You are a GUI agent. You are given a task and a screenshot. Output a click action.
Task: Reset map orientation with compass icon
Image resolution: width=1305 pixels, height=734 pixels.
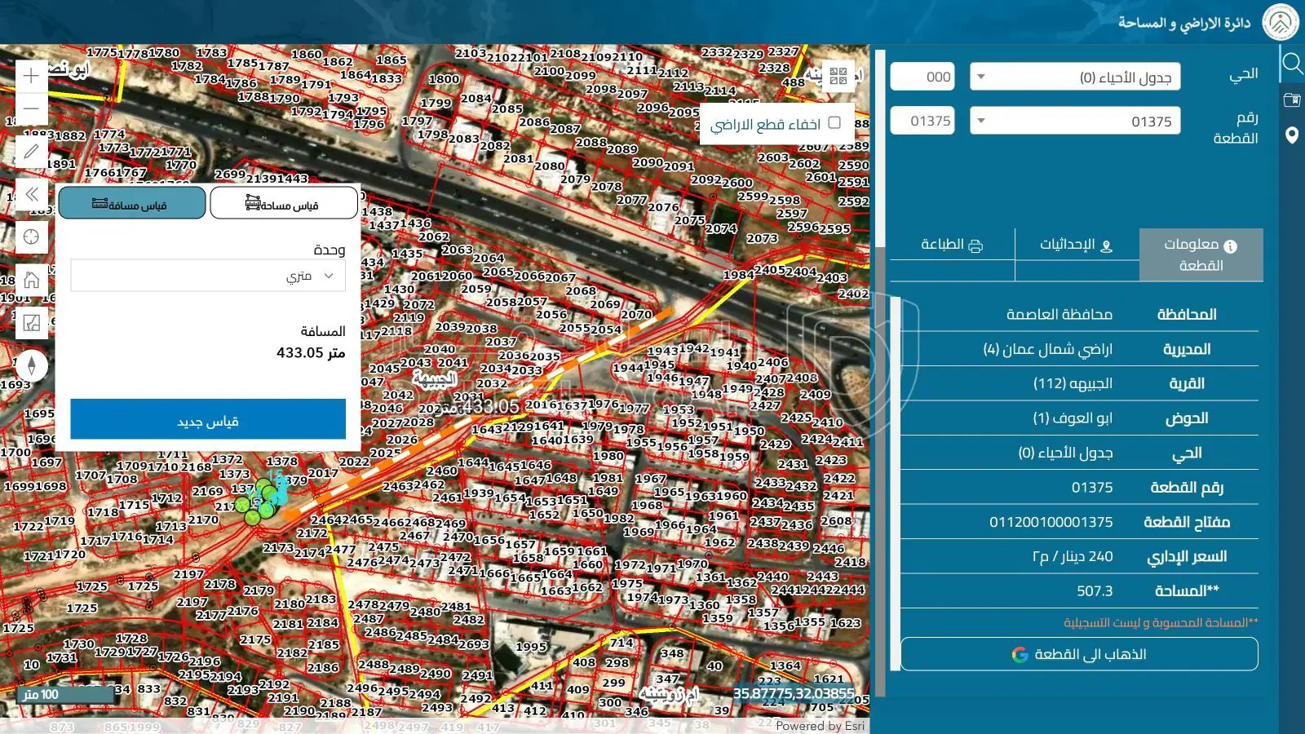[x=31, y=365]
